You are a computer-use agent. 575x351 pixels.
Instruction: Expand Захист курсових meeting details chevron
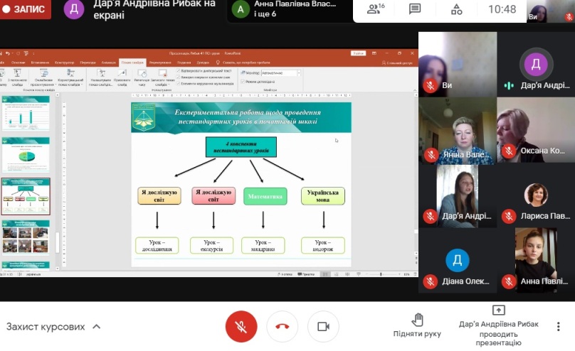point(97,326)
